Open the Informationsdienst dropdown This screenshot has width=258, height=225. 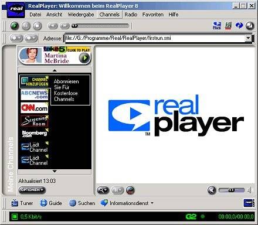click(x=127, y=203)
